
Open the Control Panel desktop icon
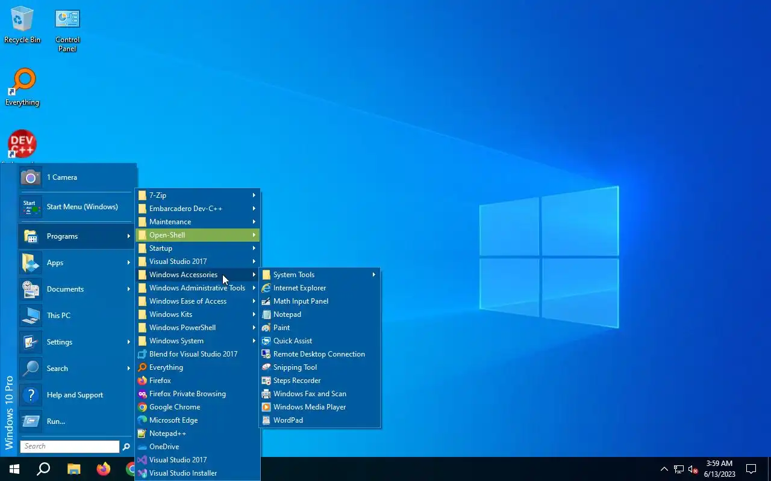[x=67, y=30]
